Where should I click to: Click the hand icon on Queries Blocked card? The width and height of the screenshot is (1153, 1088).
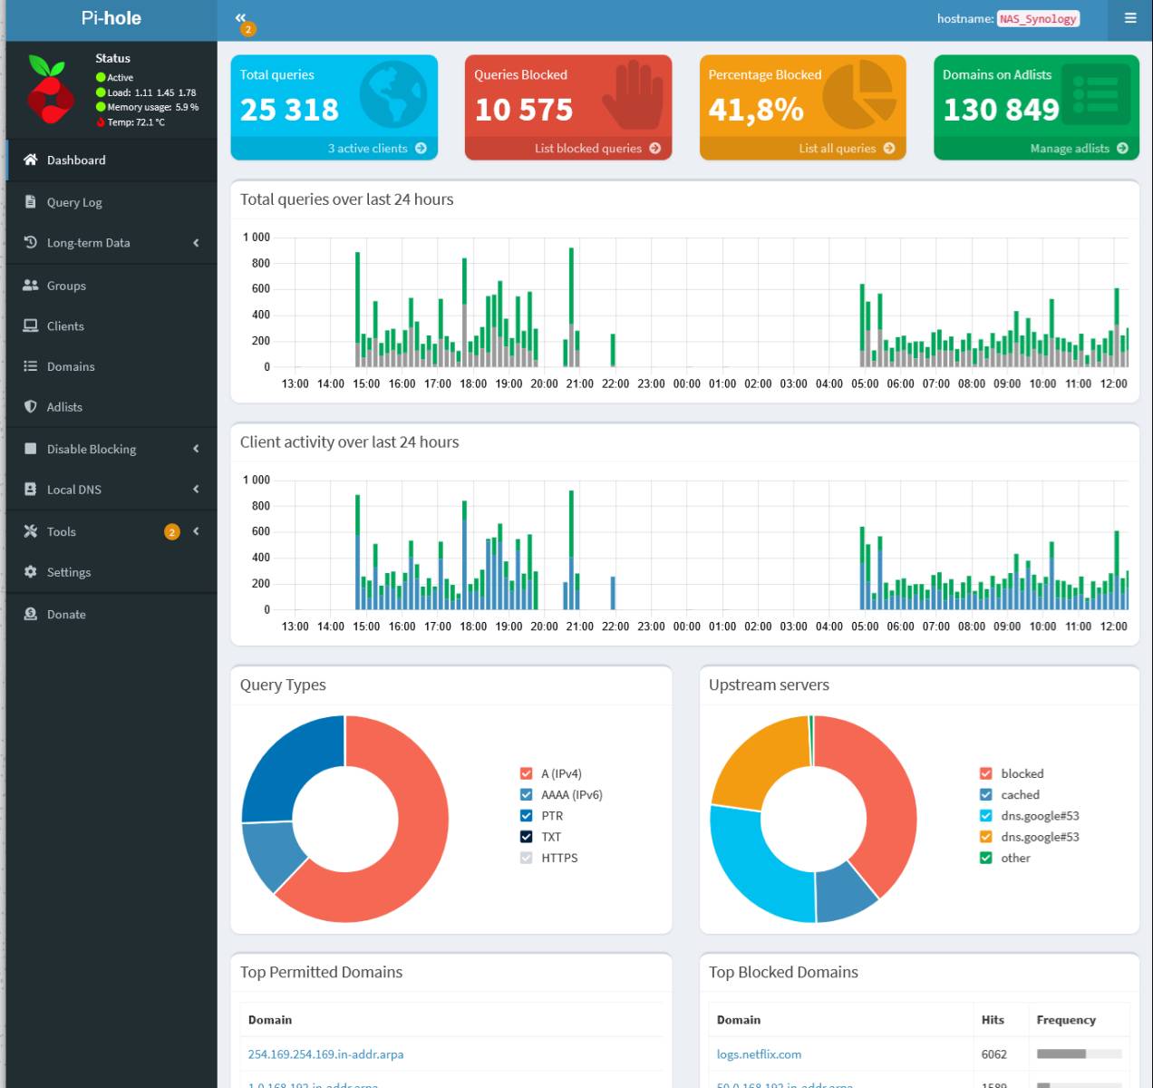[633, 95]
